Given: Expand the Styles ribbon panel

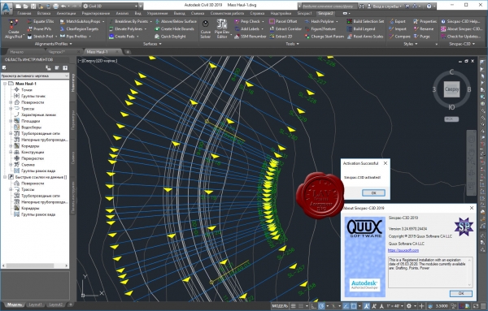Looking at the screenshot, I should (x=410, y=44).
